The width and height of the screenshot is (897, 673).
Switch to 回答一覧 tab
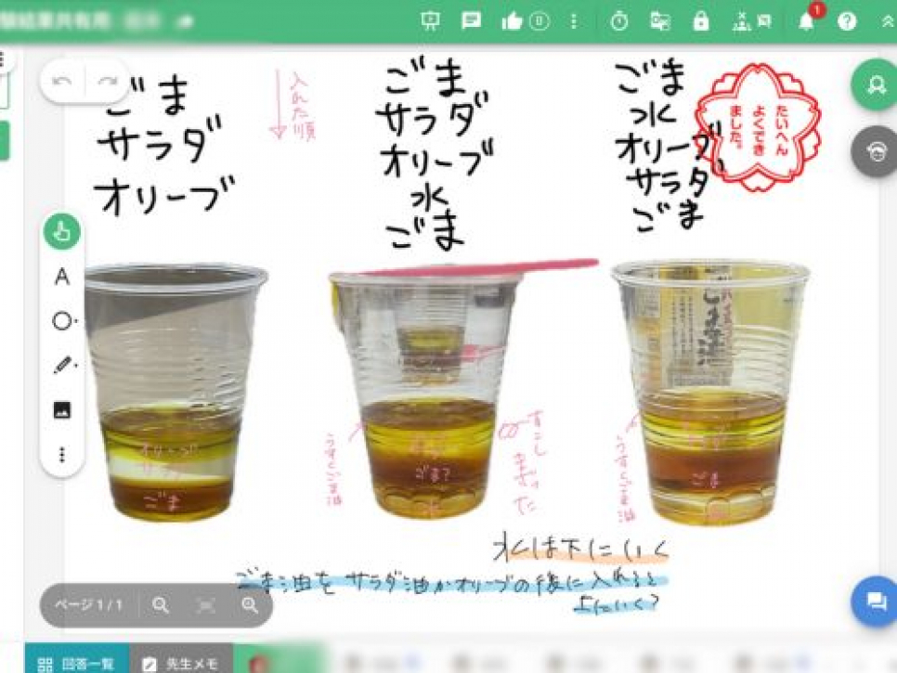[x=77, y=663]
